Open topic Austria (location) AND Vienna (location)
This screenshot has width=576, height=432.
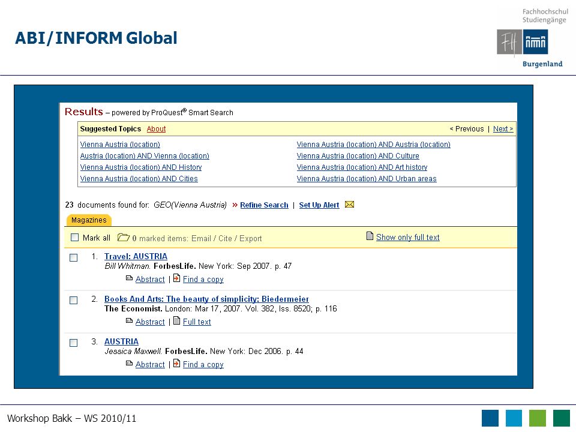click(145, 156)
